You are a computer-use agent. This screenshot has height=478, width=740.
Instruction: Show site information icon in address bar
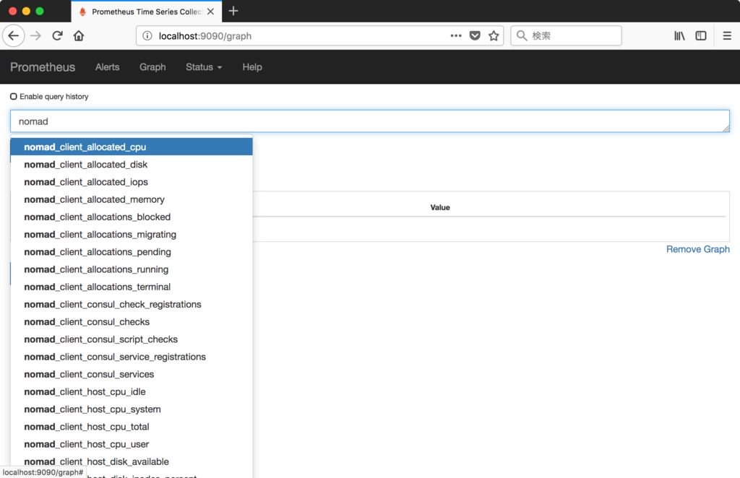pyautogui.click(x=147, y=36)
